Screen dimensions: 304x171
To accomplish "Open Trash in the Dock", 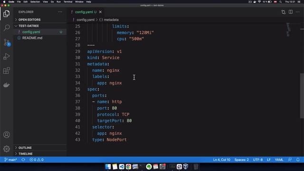I will [x=196, y=167].
